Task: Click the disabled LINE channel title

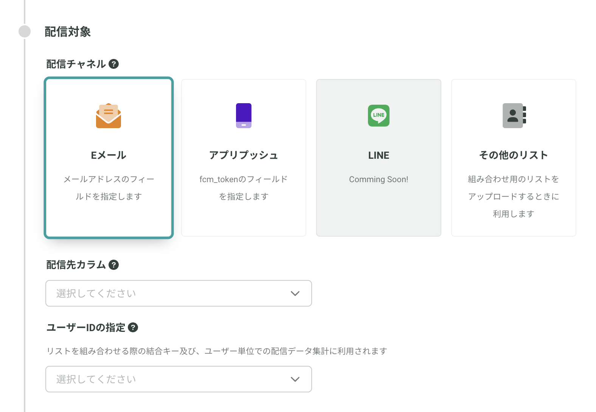Action: [379, 155]
